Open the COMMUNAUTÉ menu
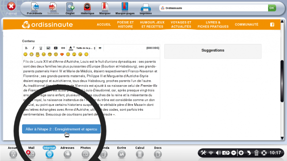This screenshot has width=287, height=161. pyautogui.click(x=246, y=25)
